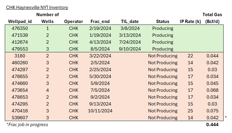The height and width of the screenshot is (133, 232).
Task: Click the bold total 0.444 cell
Action: pyautogui.click(x=212, y=125)
